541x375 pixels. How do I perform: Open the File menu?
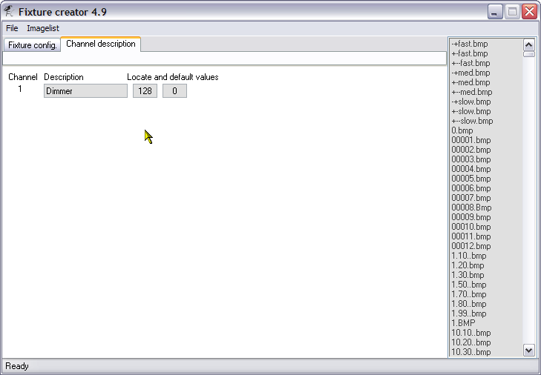click(12, 28)
